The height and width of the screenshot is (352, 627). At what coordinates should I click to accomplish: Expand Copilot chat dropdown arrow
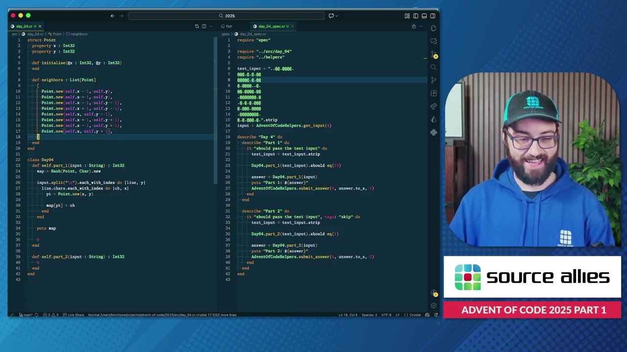(337, 16)
